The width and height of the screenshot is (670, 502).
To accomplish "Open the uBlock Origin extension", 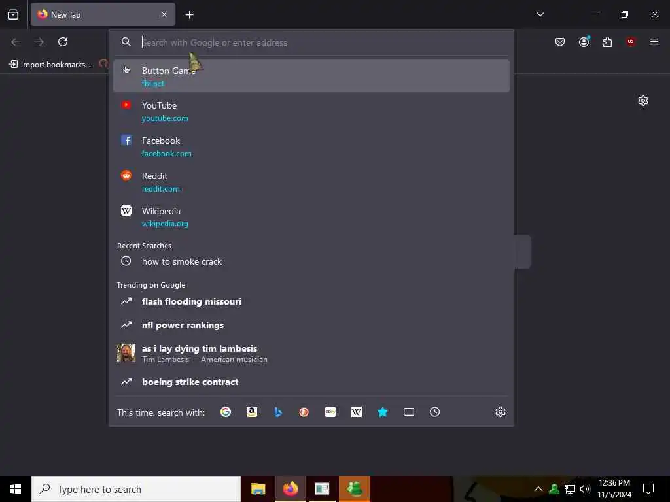I will 631,42.
